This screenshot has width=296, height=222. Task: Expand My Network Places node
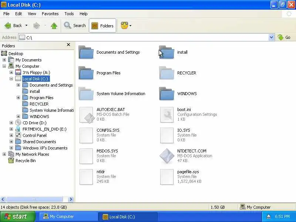click(x=4, y=154)
